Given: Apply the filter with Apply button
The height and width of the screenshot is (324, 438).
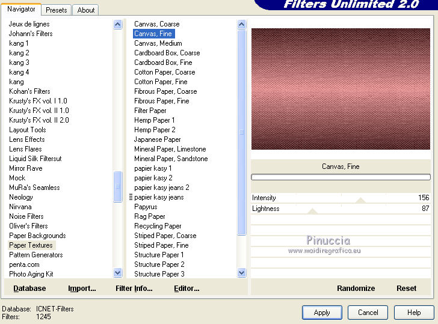Looking at the screenshot, I should point(322,313).
